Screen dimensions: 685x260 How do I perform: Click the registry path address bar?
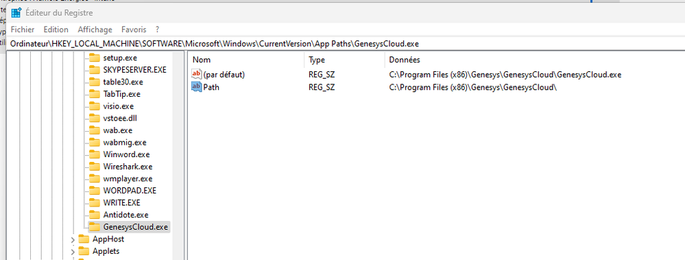pyautogui.click(x=345, y=44)
